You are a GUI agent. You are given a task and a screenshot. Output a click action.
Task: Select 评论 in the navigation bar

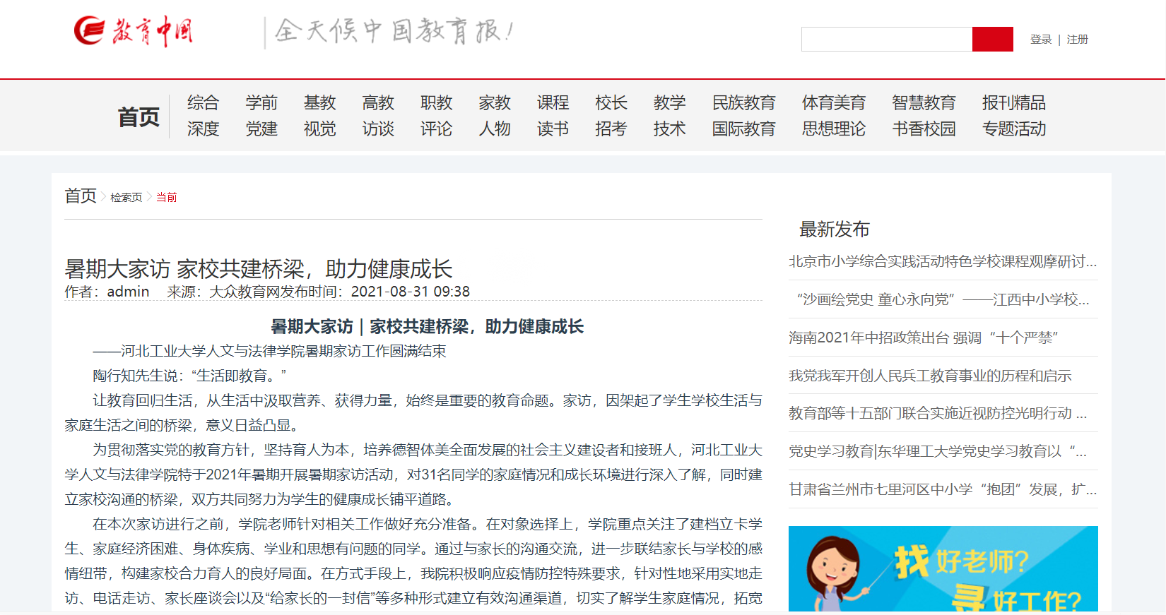[x=436, y=129]
